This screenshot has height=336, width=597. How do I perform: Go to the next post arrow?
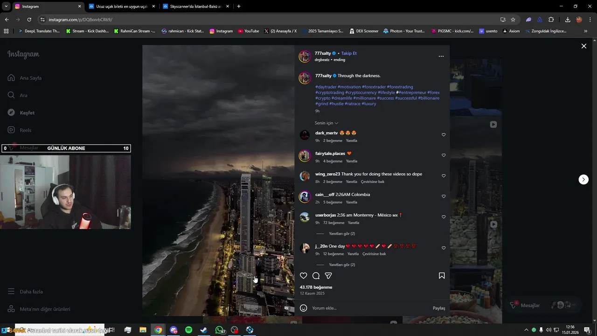(x=583, y=180)
